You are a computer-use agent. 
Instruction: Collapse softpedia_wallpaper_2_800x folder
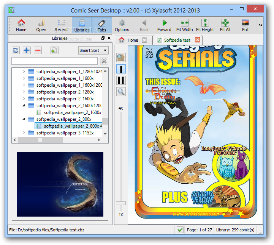coord(24,119)
